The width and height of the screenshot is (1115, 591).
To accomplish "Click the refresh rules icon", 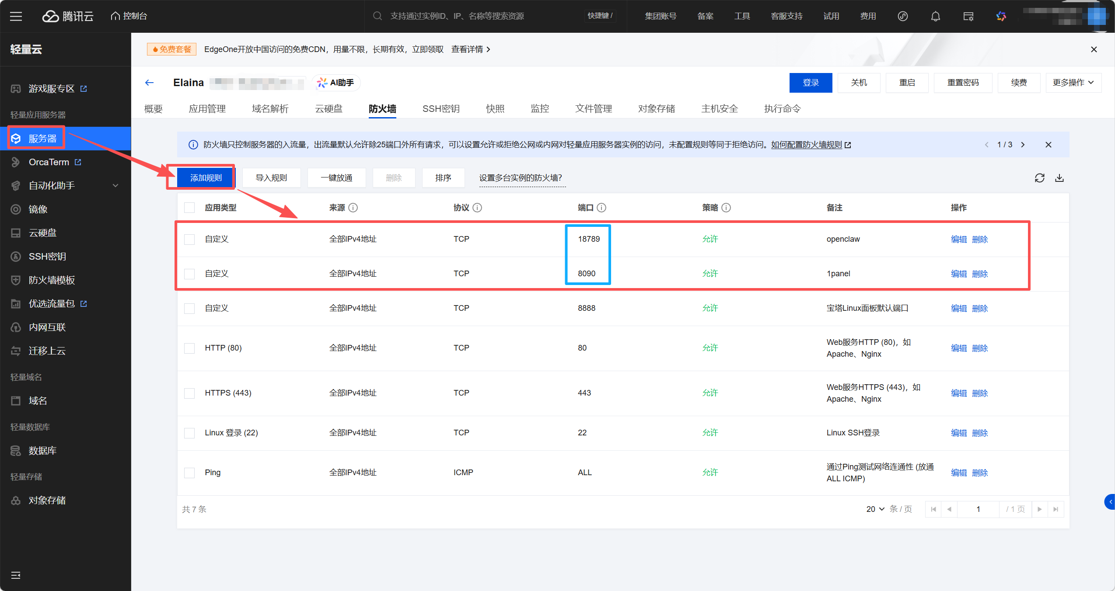I will pyautogui.click(x=1039, y=178).
